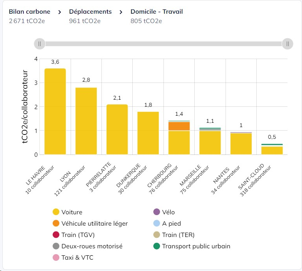The width and height of the screenshot is (302, 271).
Task: Click the 1,1 value label
Action: coord(210,121)
